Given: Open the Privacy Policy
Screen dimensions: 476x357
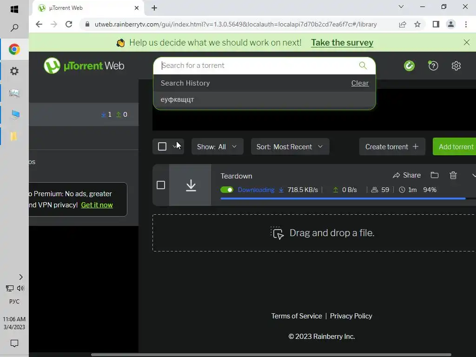Looking at the screenshot, I should click(351, 316).
